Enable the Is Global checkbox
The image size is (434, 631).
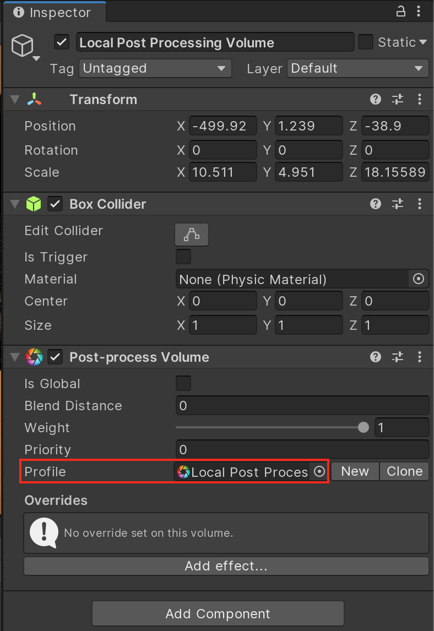coord(183,383)
